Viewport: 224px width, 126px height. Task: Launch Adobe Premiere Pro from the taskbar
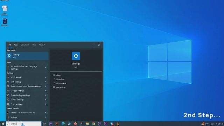tap(106, 124)
